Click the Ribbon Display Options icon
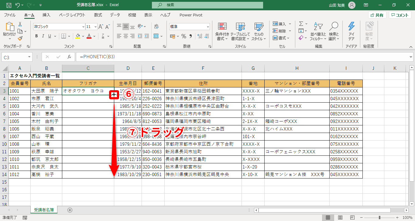415x221 pixels. click(366, 5)
